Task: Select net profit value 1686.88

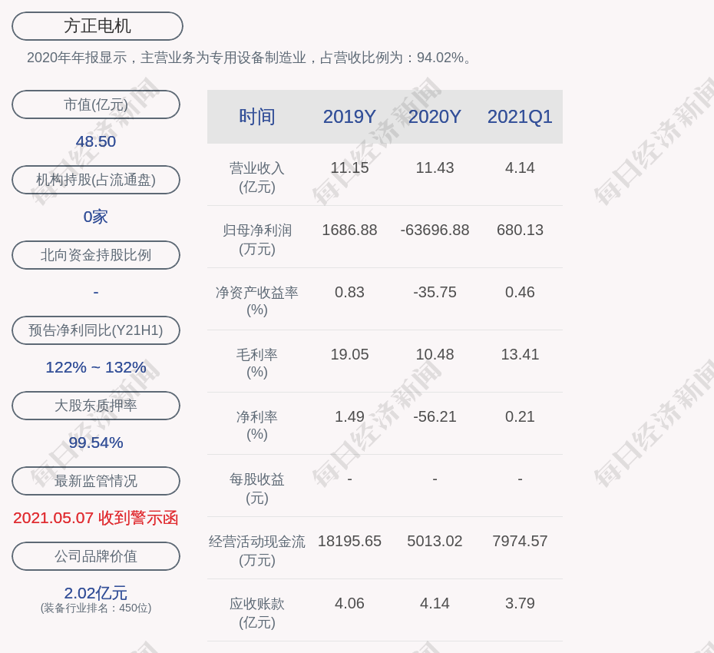Action: pos(349,230)
